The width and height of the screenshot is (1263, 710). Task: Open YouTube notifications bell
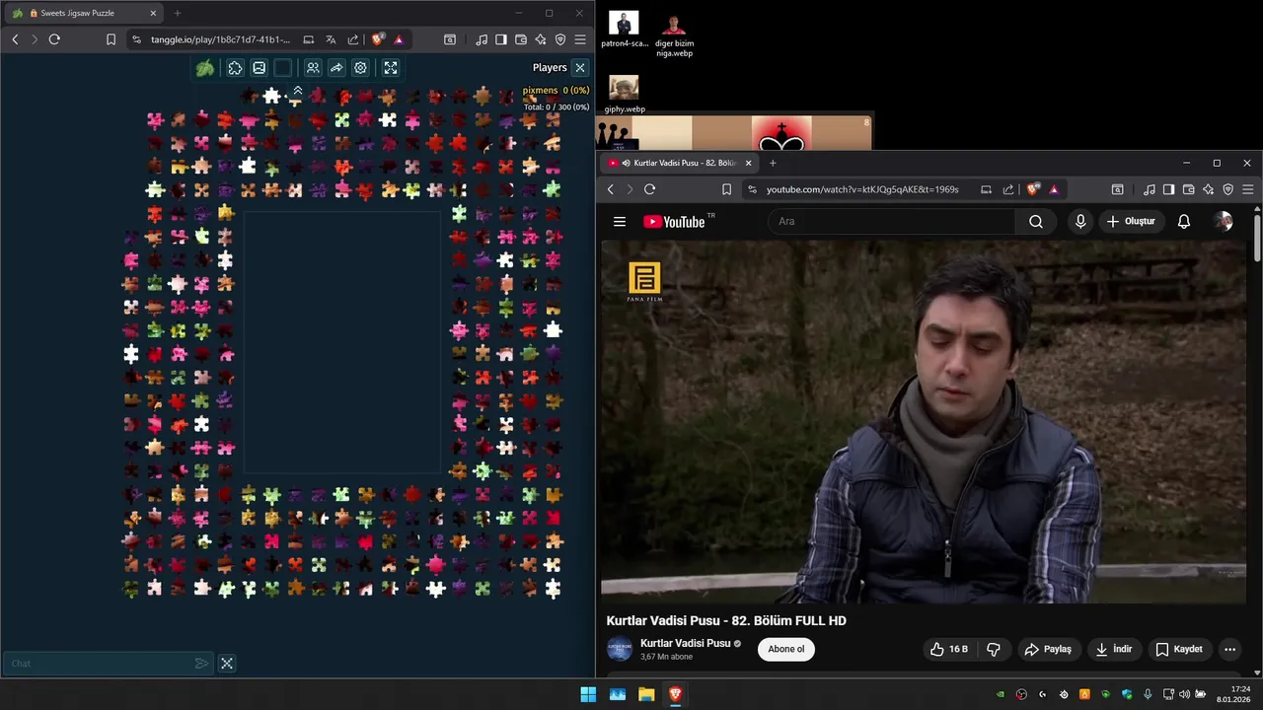point(1184,222)
